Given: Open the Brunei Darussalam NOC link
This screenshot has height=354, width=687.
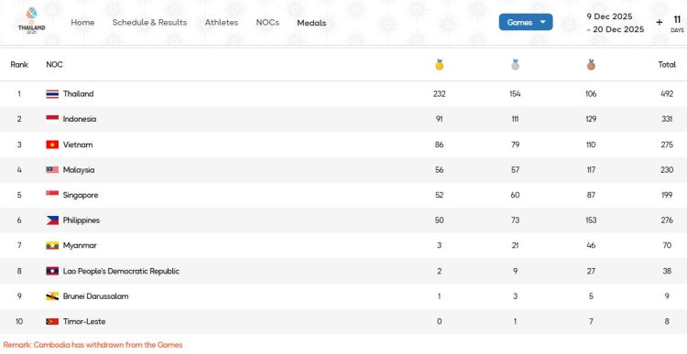Looking at the screenshot, I should click(96, 296).
